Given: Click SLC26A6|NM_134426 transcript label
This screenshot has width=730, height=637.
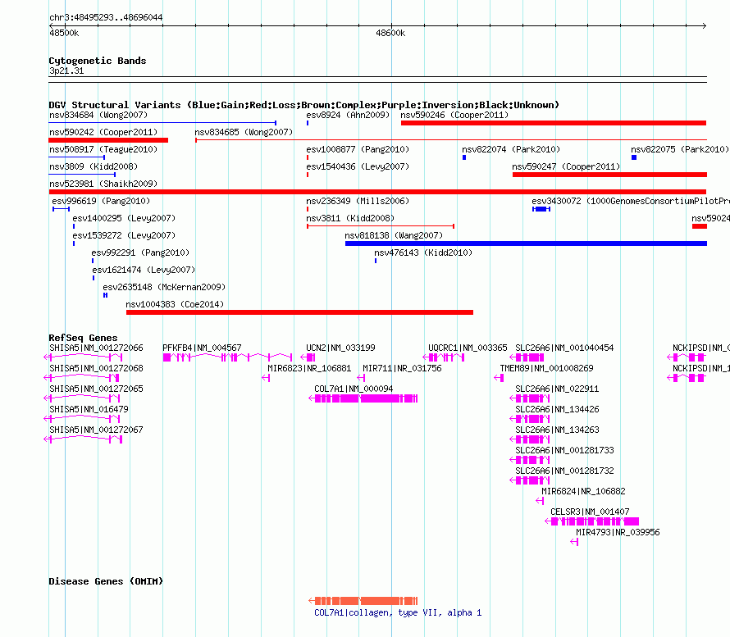Looking at the screenshot, I should pos(557,409).
